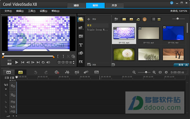
Task: Open the add/remove chapter point dropdown
Action: (13, 80)
